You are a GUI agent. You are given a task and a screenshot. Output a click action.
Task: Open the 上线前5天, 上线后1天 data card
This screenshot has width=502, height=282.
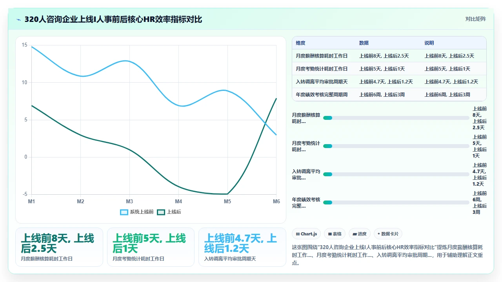(x=151, y=247)
